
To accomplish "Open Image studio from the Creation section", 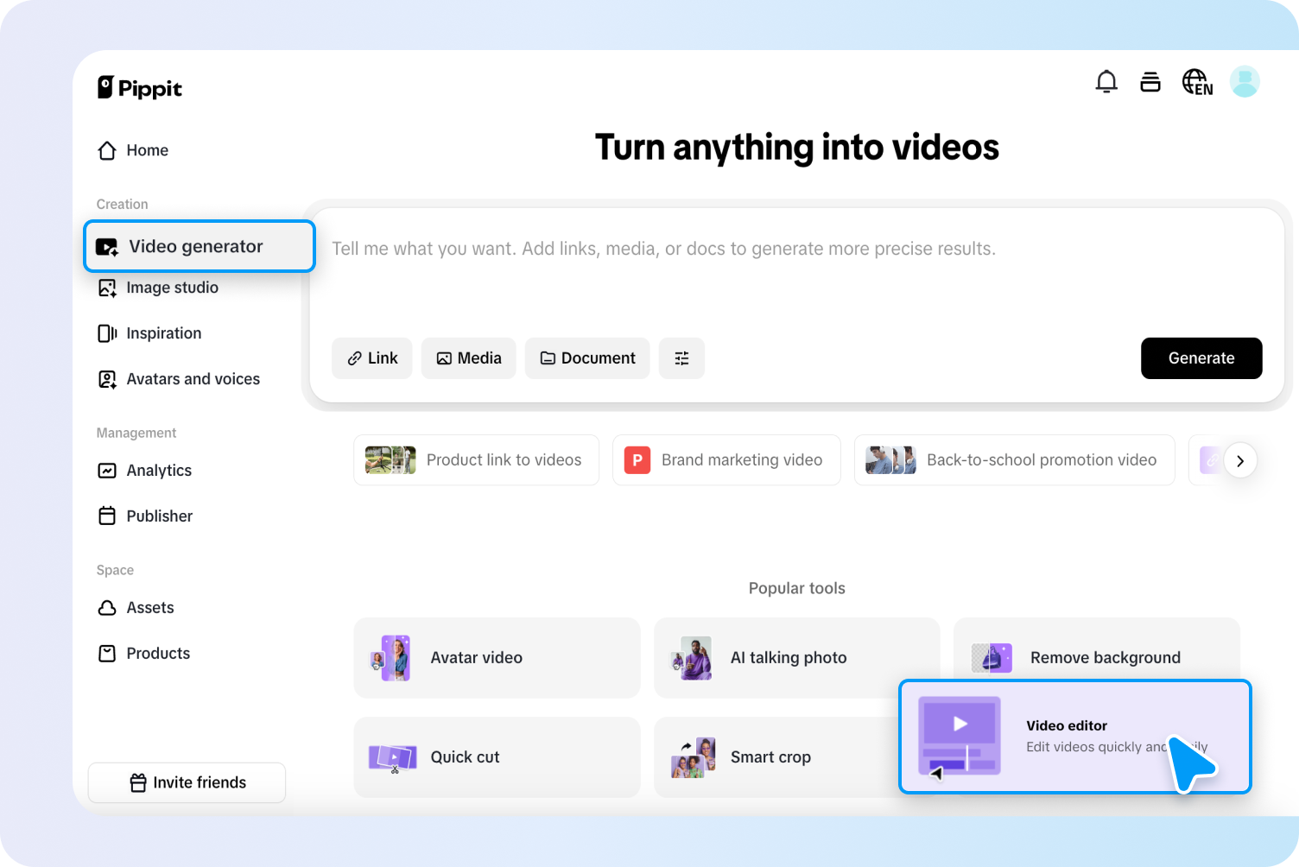I will point(172,288).
